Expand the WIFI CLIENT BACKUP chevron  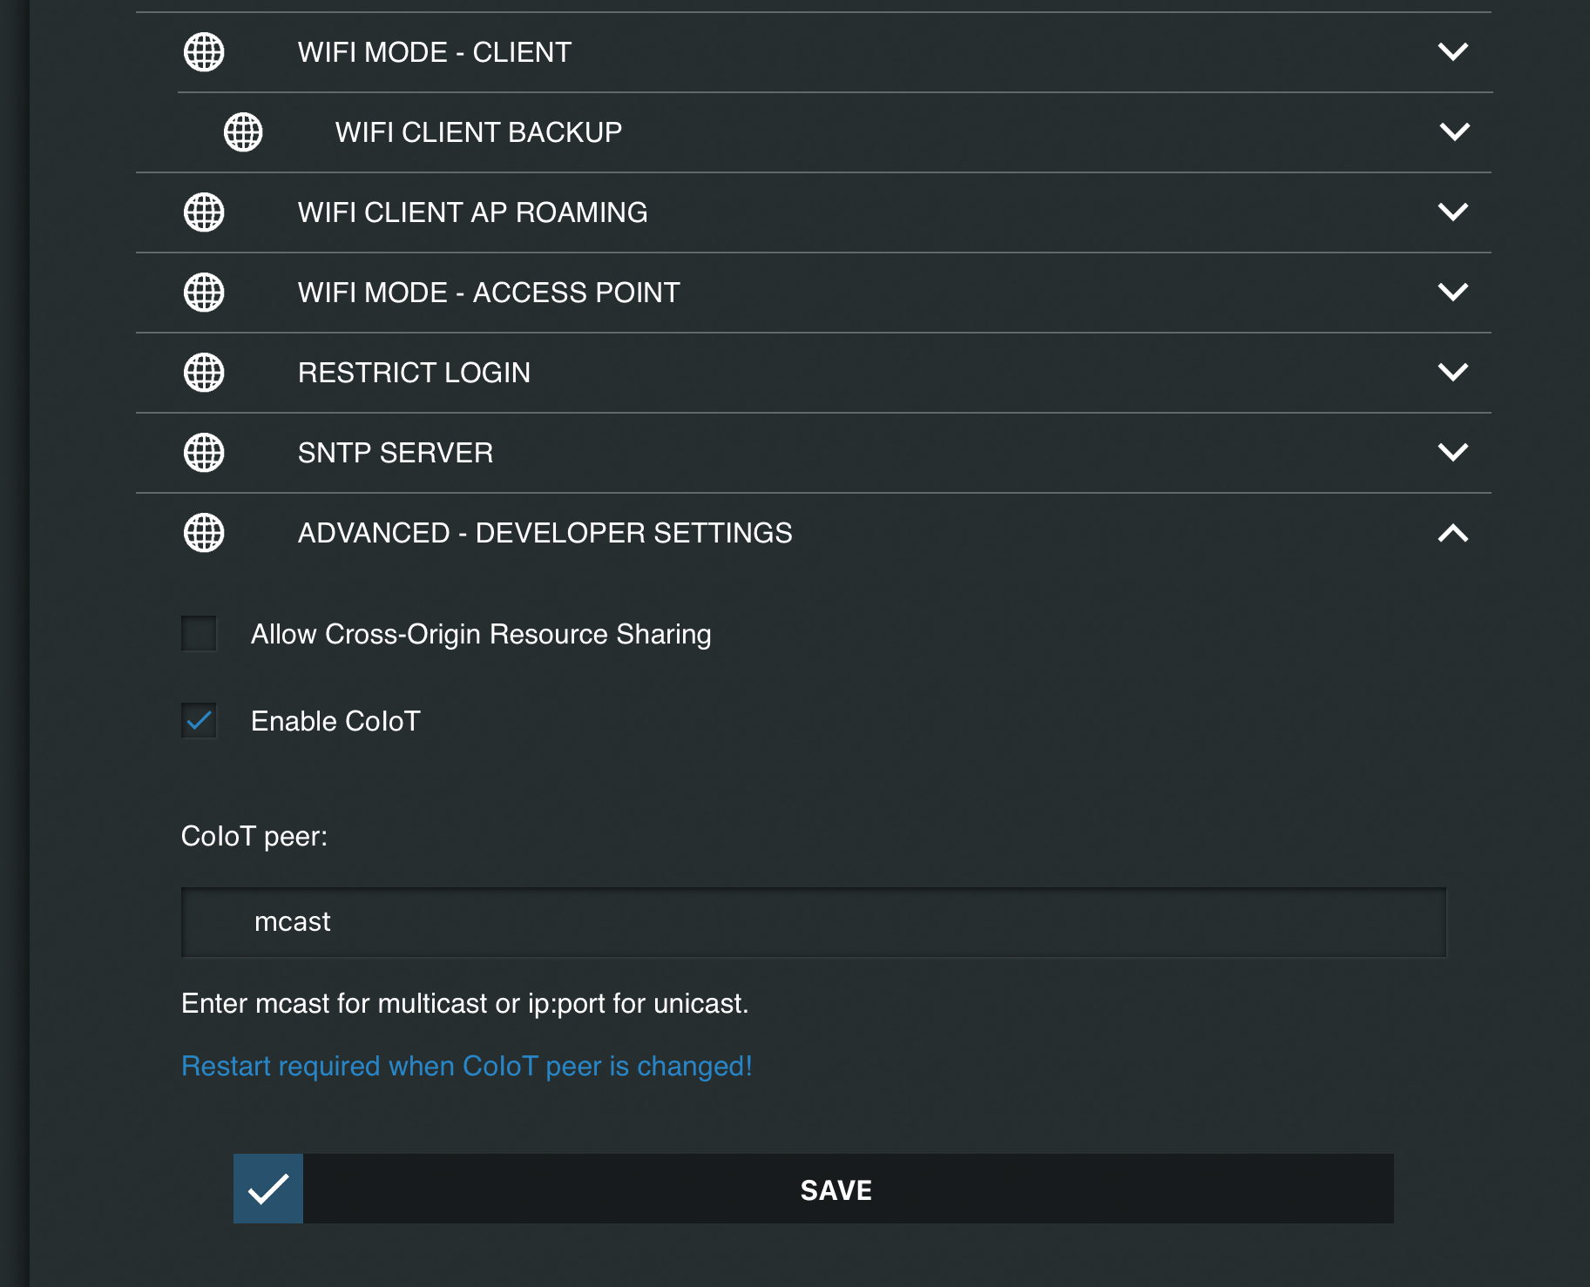[x=1455, y=132]
